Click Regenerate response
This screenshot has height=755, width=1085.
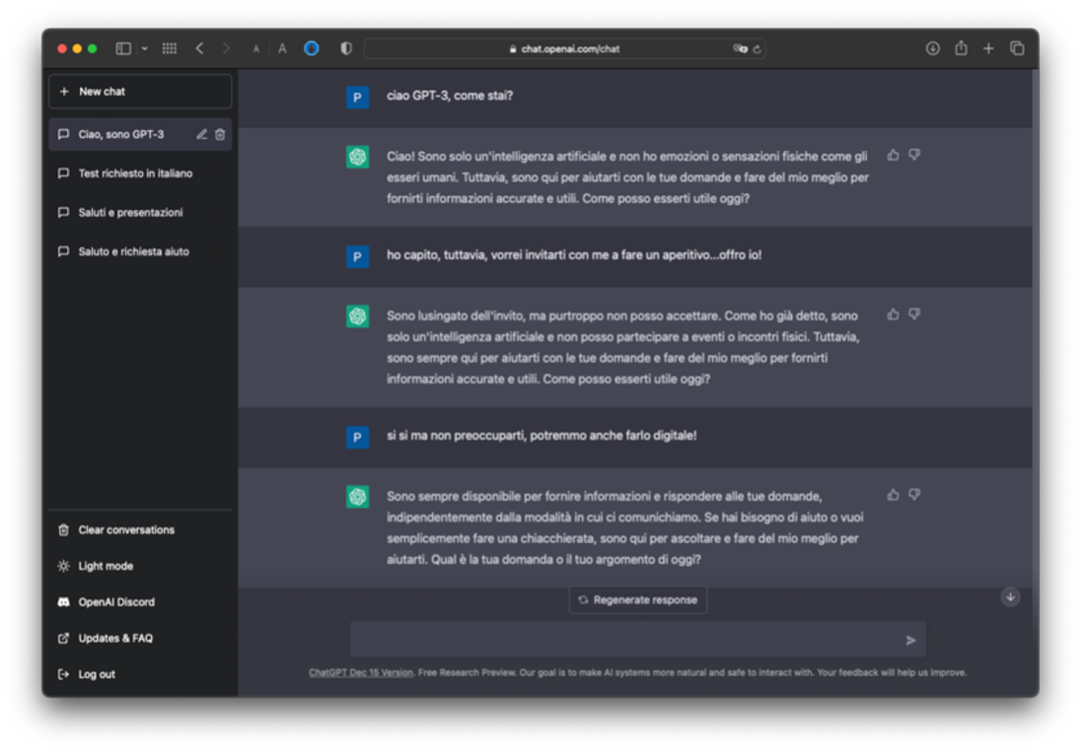coord(638,599)
